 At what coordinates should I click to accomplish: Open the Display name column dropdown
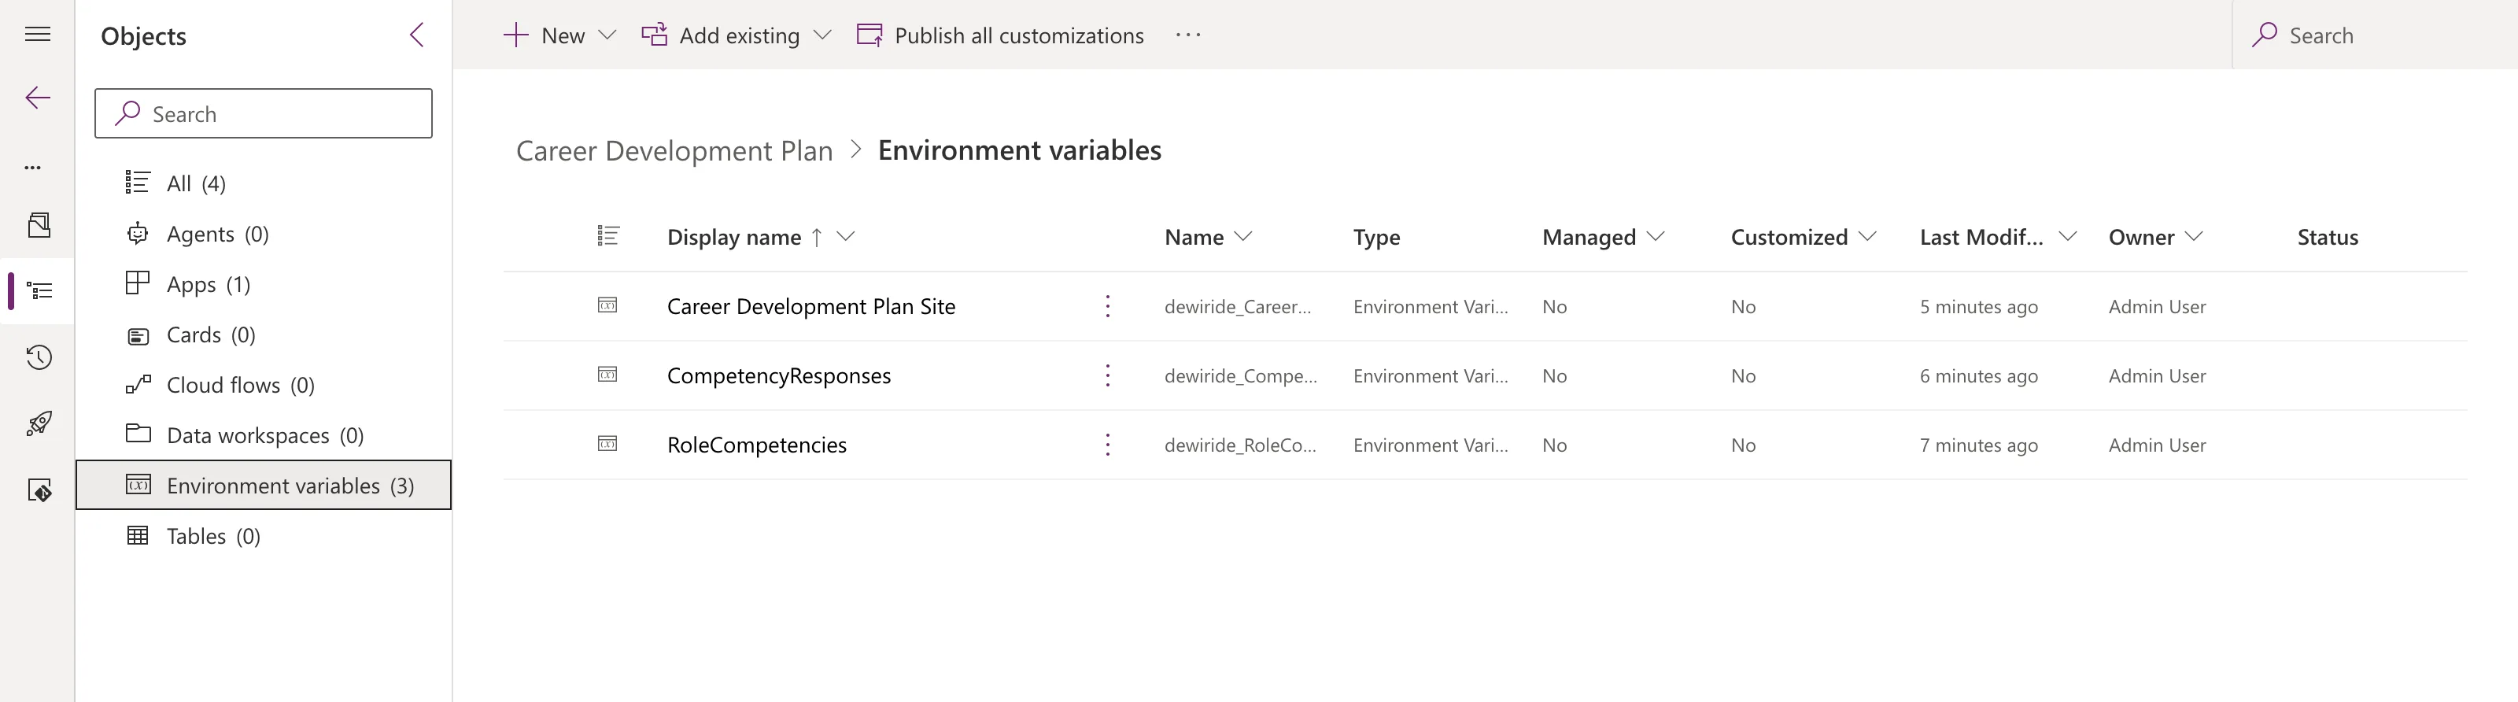pyautogui.click(x=847, y=237)
